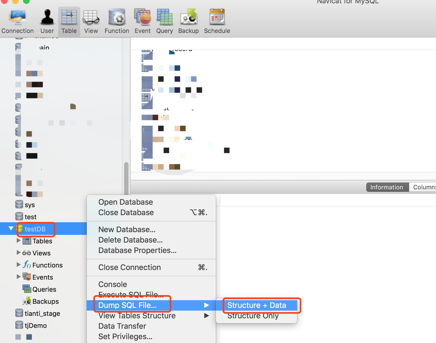The image size is (436, 343).
Task: Choose Set Privileges... menu entry
Action: [x=151, y=336]
